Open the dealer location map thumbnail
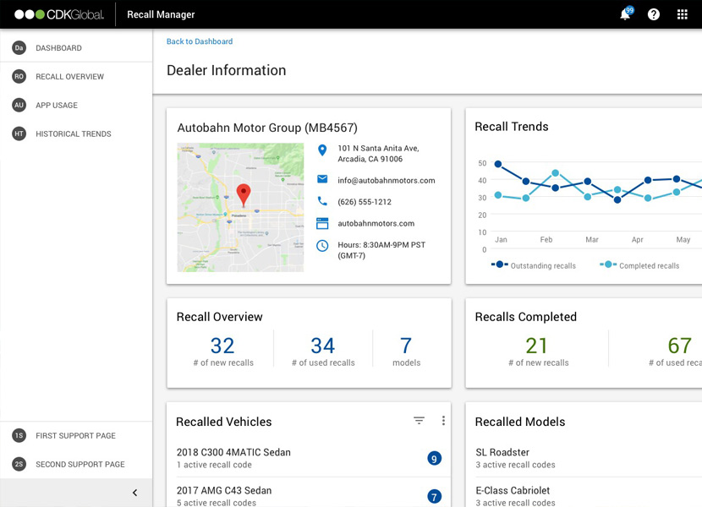The width and height of the screenshot is (702, 507). tap(240, 208)
